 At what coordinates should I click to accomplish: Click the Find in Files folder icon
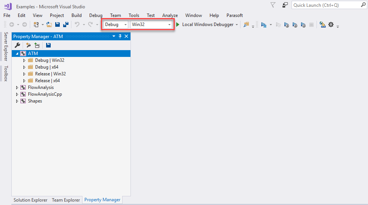coord(246,24)
